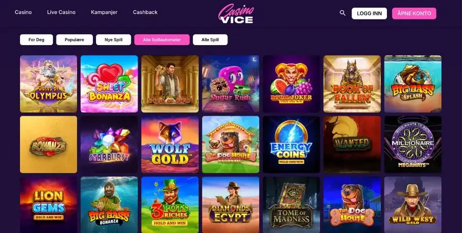The height and width of the screenshot is (233, 462).
Task: Show the Alle Spill category
Action: (210, 39)
